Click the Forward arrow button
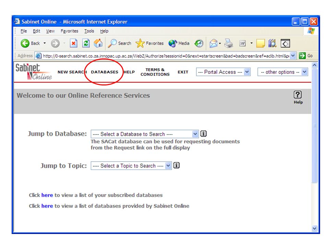The height and width of the screenshot is (247, 329). click(x=55, y=44)
